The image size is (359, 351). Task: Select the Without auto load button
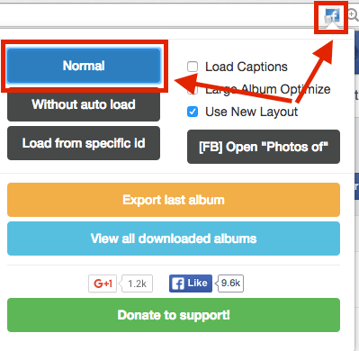[x=84, y=104]
